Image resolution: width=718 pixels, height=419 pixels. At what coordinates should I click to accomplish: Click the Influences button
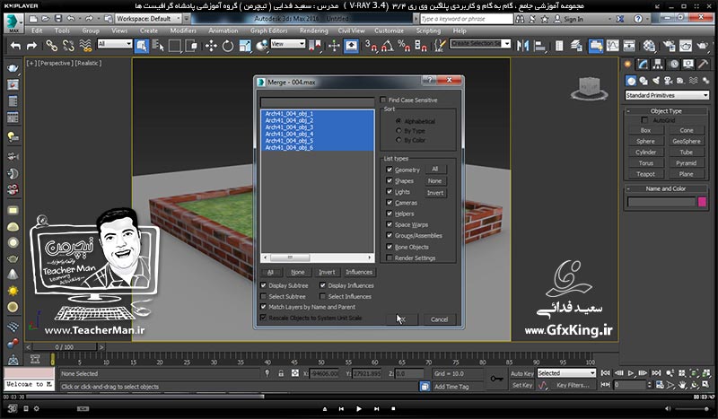pyautogui.click(x=359, y=272)
